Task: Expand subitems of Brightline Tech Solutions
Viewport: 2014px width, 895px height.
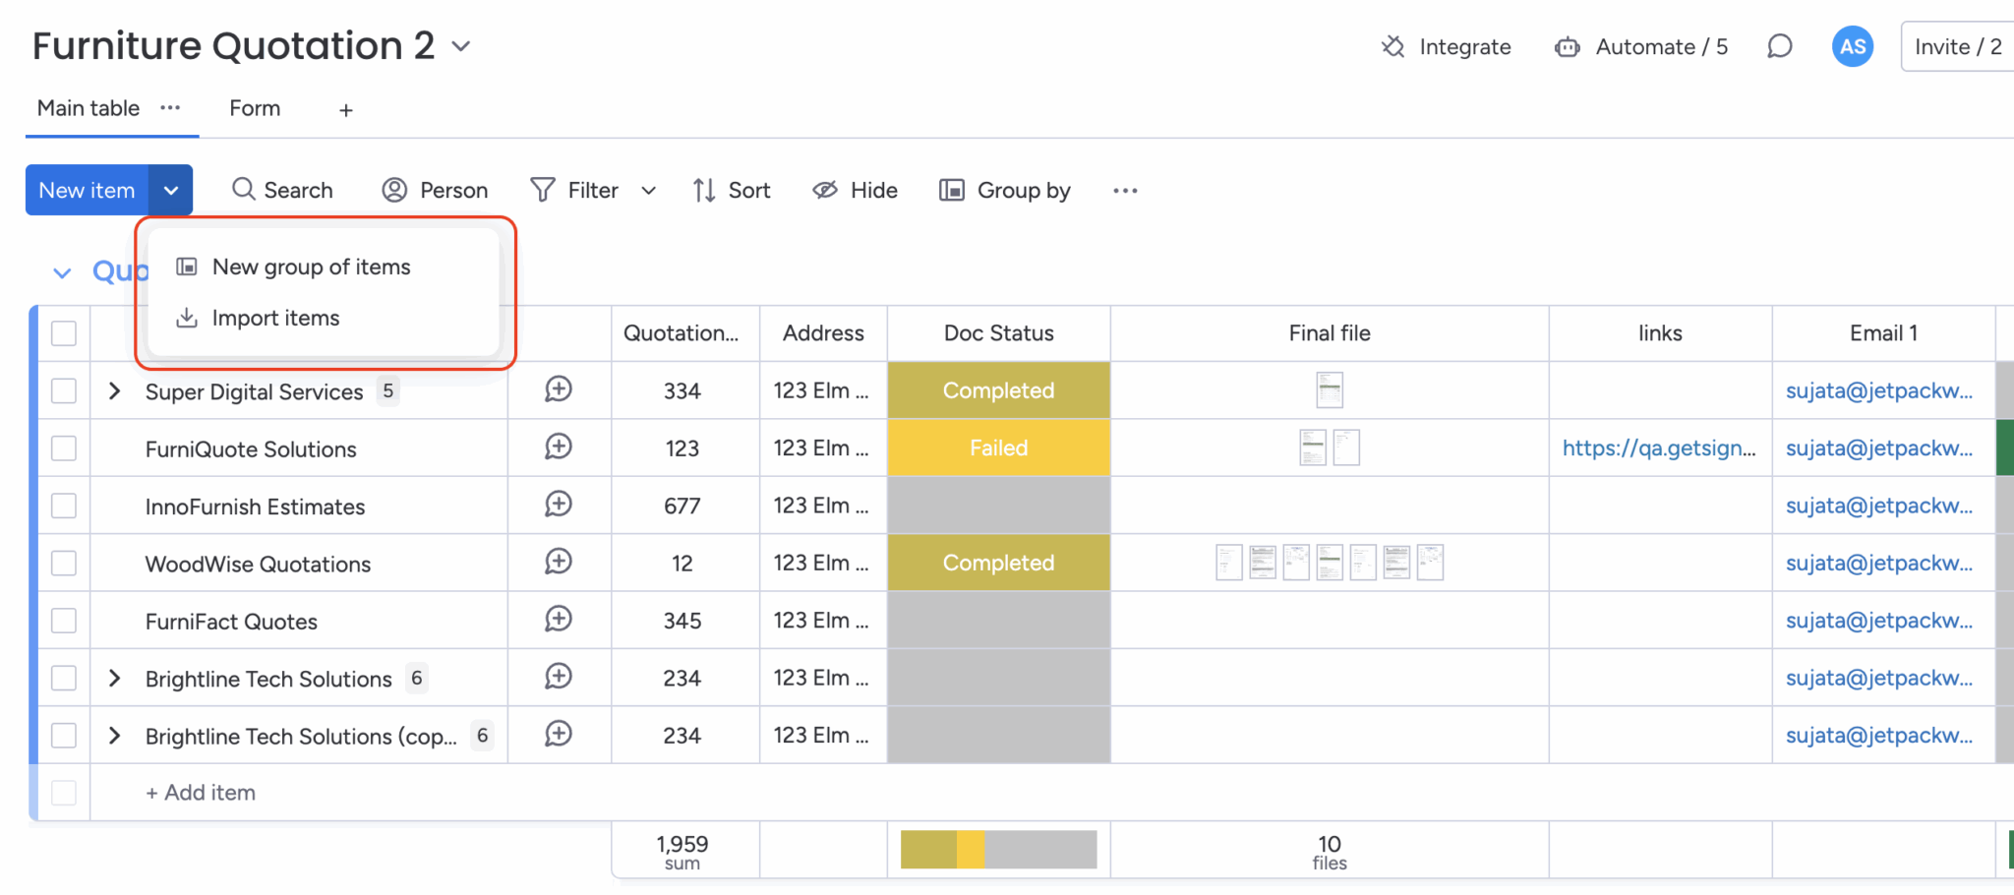Action: coord(114,678)
